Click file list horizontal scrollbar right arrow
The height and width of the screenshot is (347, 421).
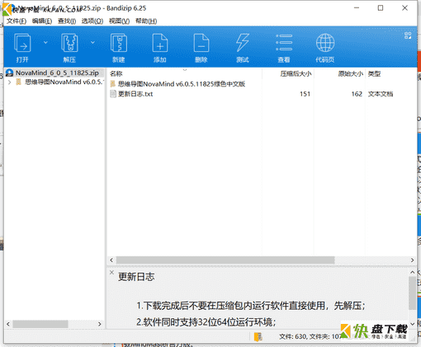pos(412,260)
